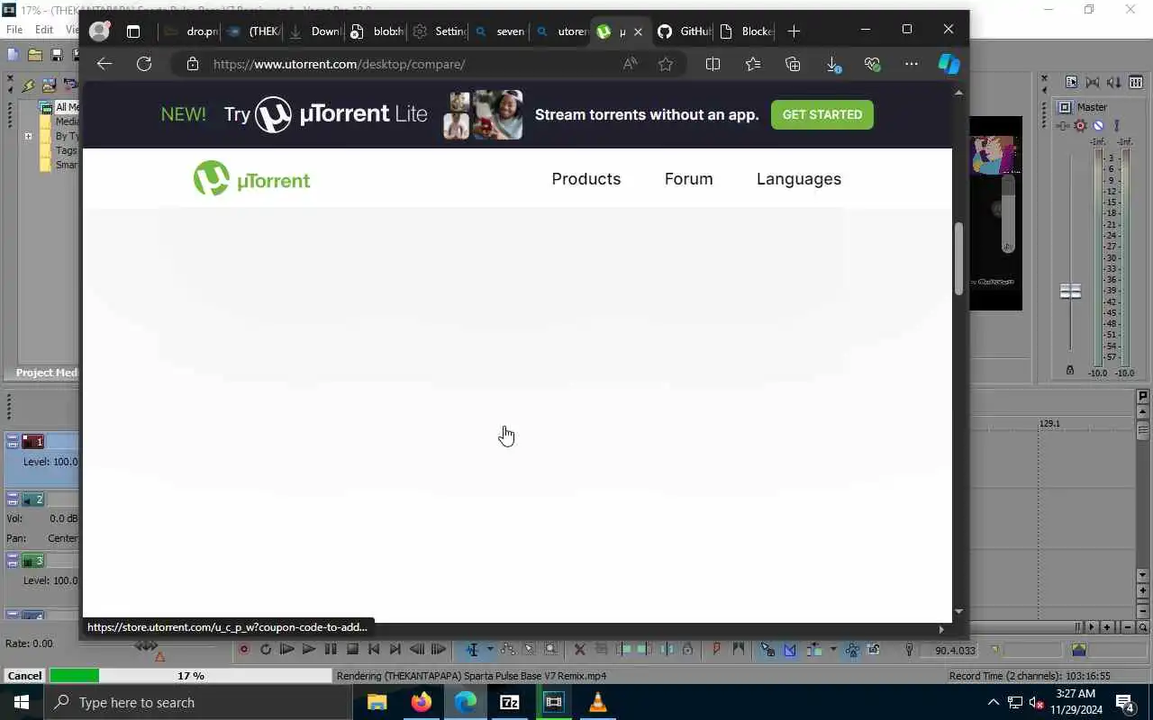Click the uTorrent logo on the page
The width and height of the screenshot is (1153, 720).
[251, 179]
